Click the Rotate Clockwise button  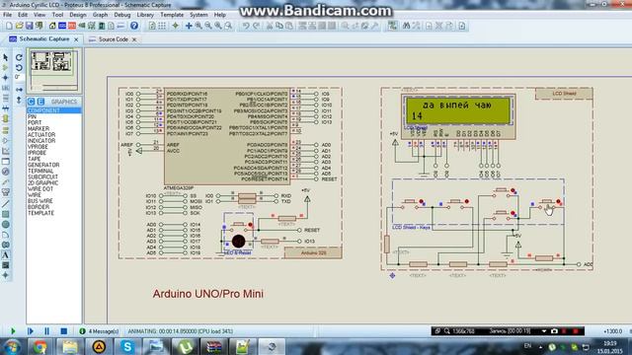click(x=19, y=57)
